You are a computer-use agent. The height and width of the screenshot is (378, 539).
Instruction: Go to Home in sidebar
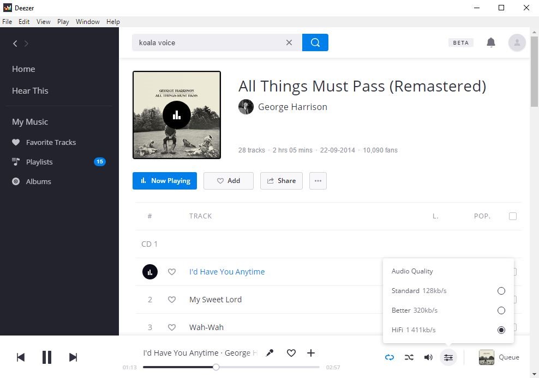[23, 69]
